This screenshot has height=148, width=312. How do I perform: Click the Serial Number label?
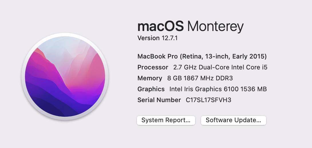point(159,100)
